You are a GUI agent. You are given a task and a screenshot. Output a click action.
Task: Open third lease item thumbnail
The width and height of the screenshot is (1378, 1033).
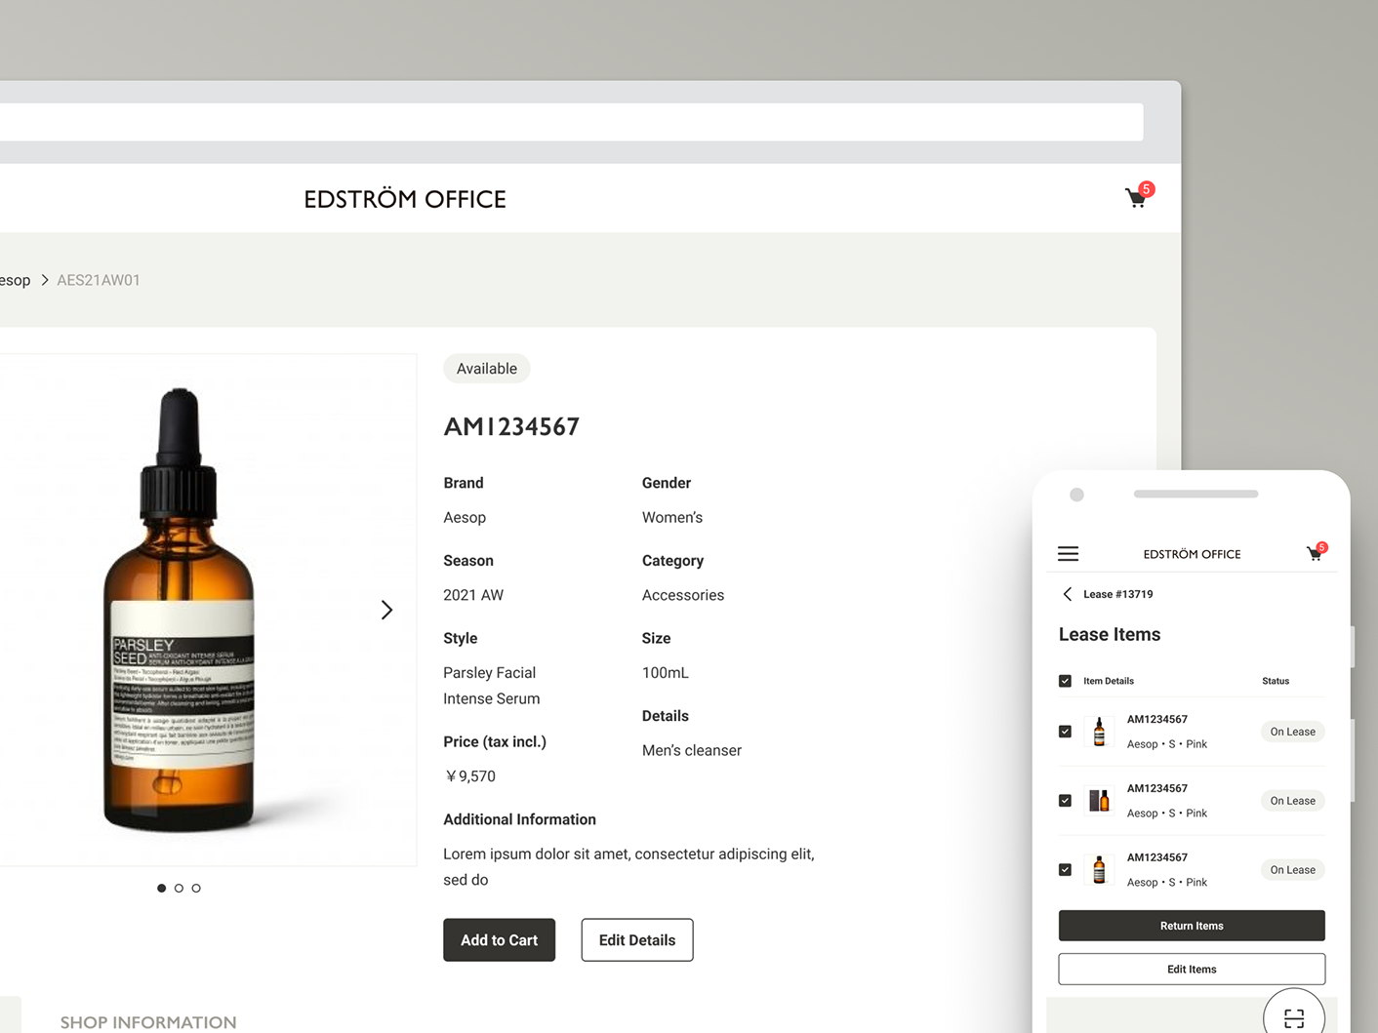pos(1099,870)
